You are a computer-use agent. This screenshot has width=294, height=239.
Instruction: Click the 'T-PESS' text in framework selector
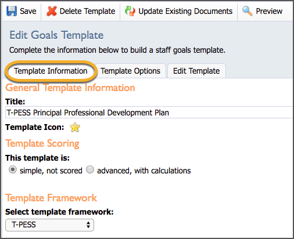pyautogui.click(x=24, y=224)
